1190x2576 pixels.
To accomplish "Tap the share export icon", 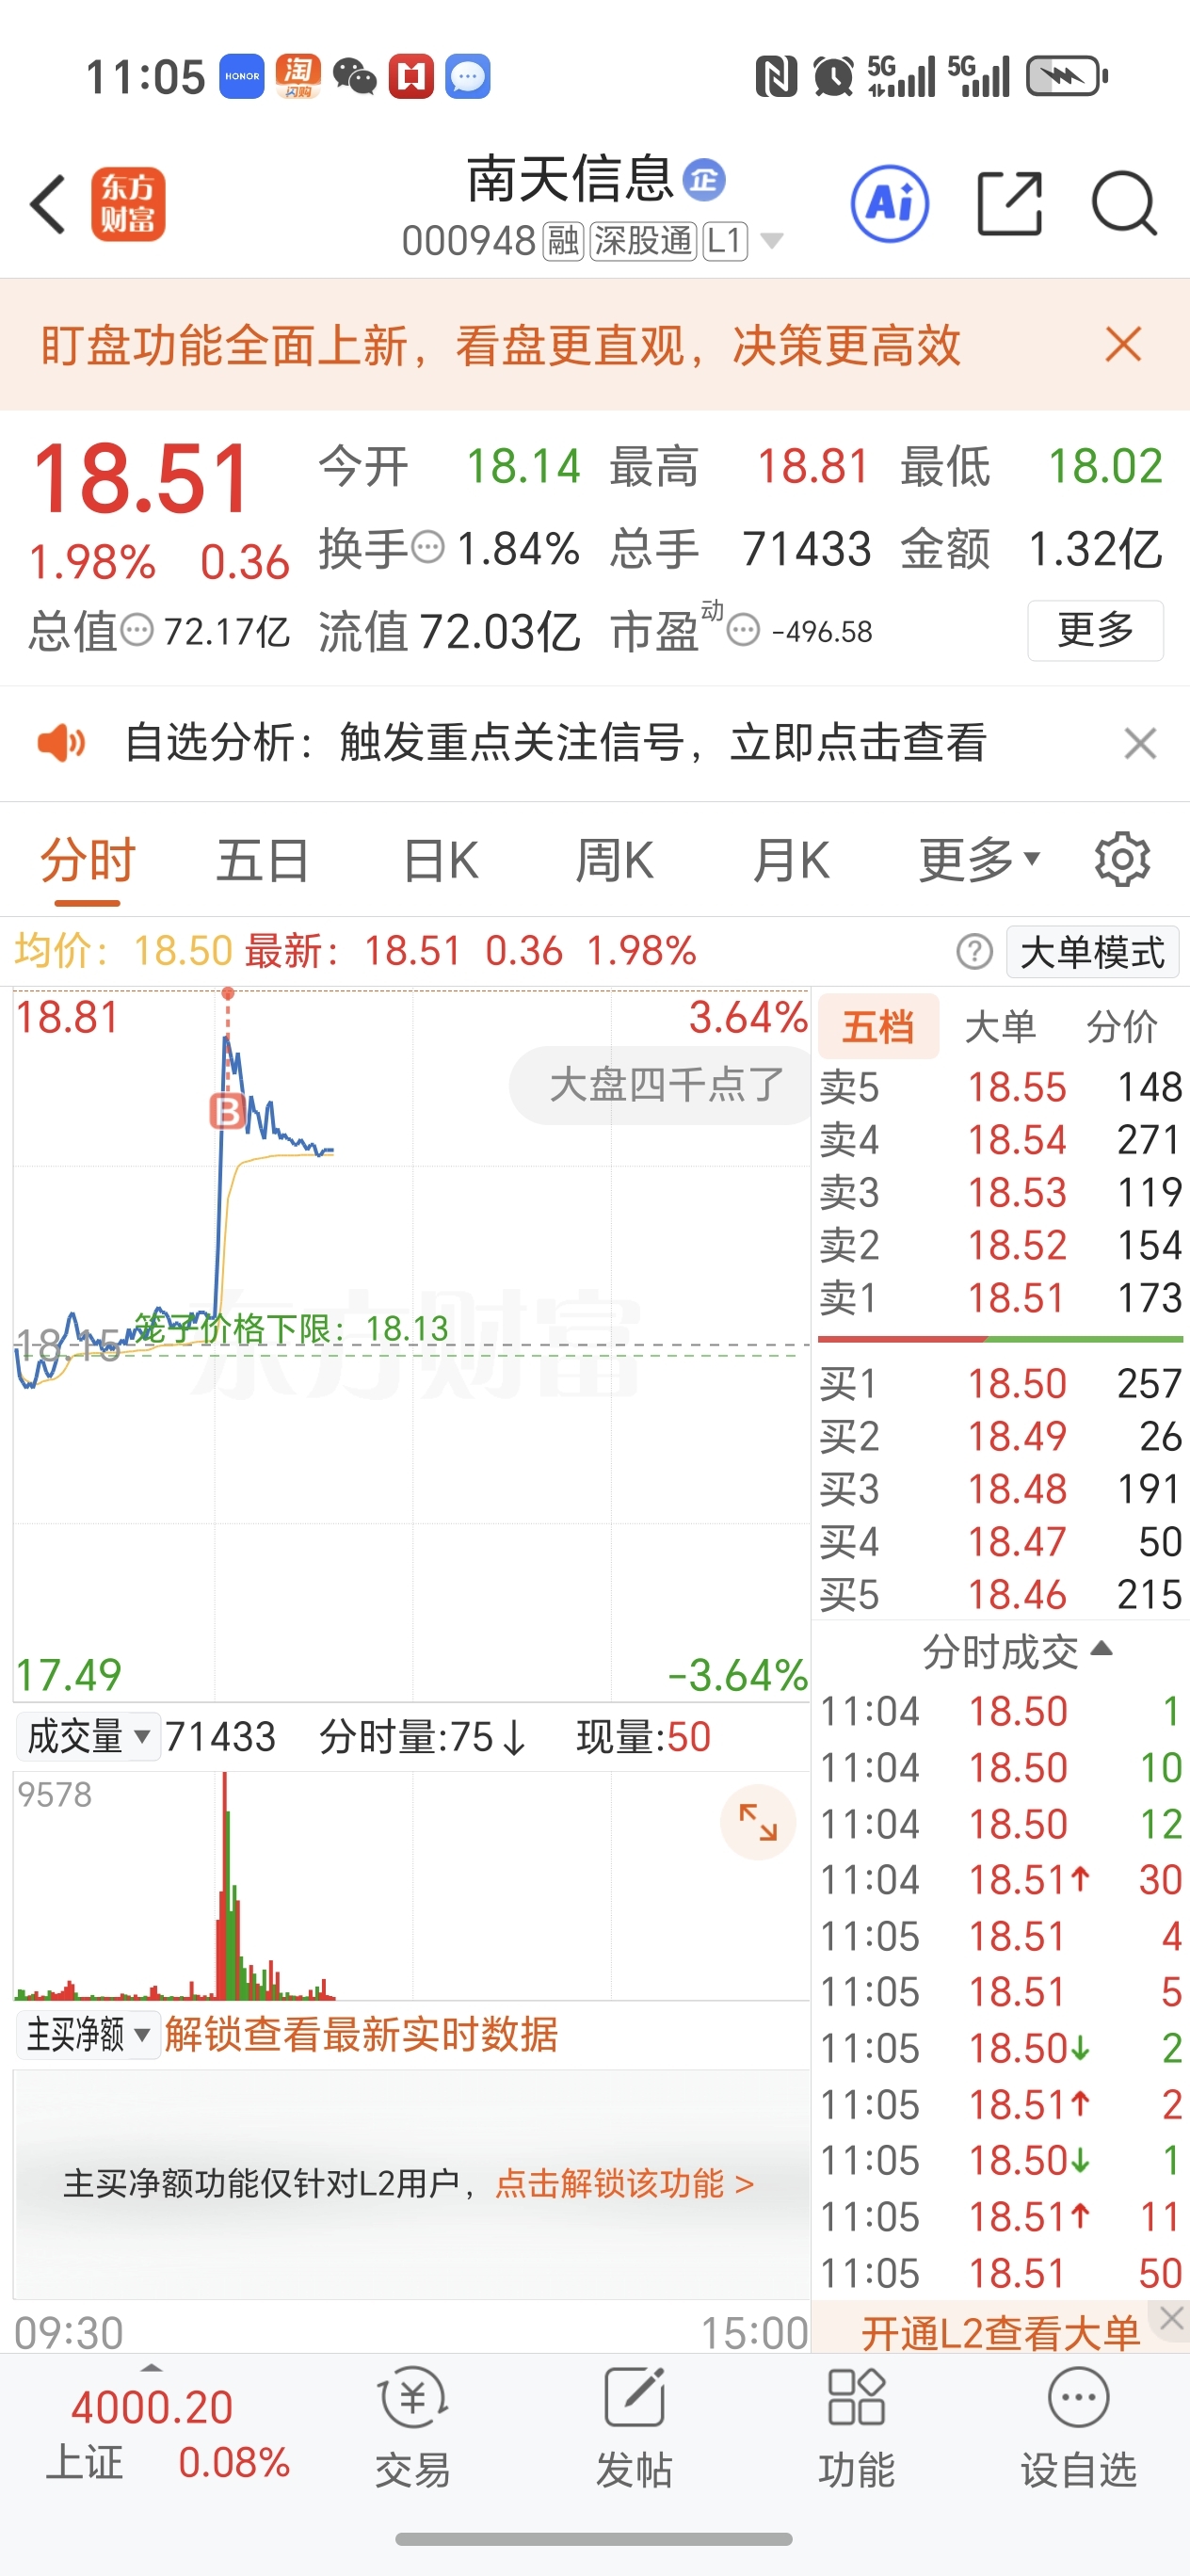I will [x=1009, y=204].
